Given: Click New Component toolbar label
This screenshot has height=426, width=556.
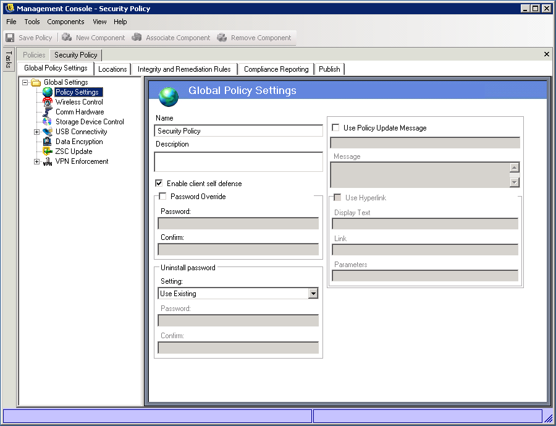Looking at the screenshot, I should coord(100,38).
